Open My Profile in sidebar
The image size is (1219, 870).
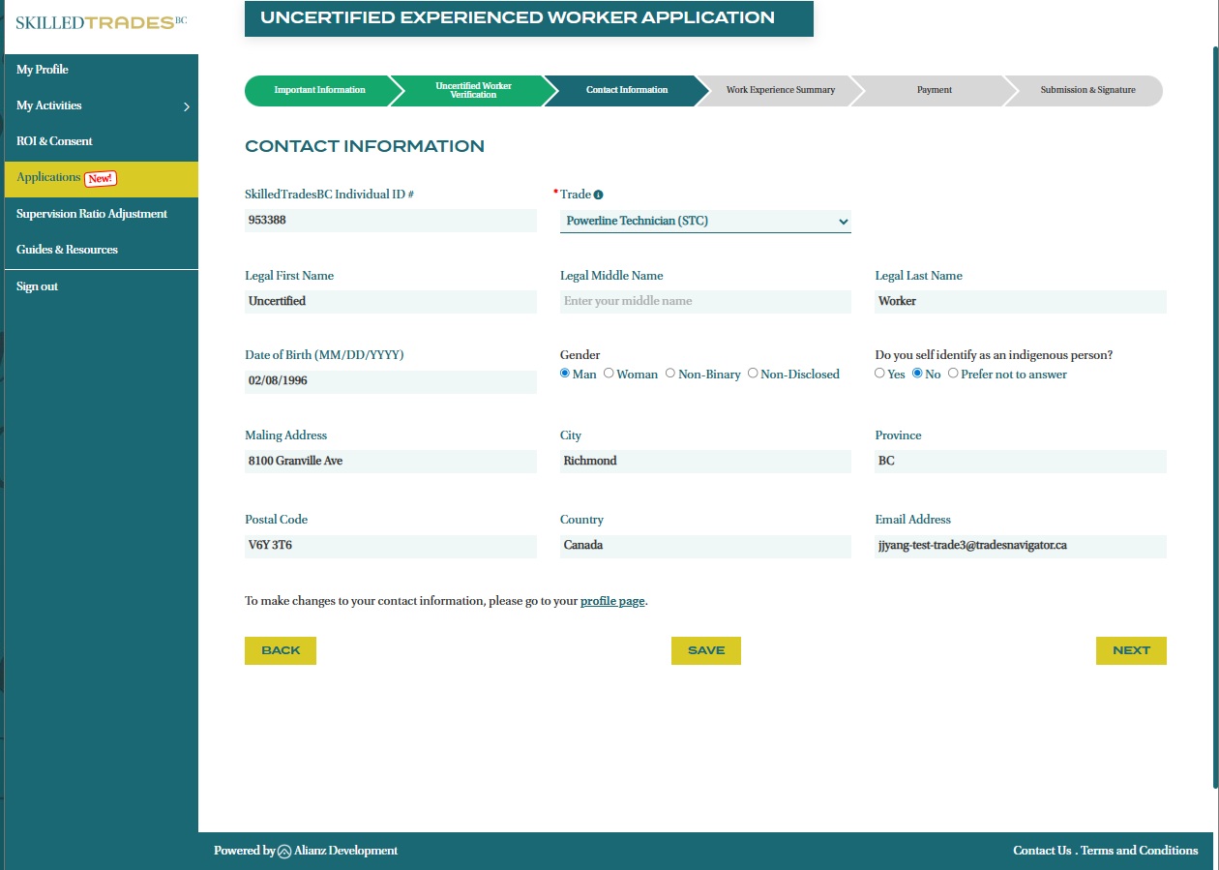pos(43,70)
